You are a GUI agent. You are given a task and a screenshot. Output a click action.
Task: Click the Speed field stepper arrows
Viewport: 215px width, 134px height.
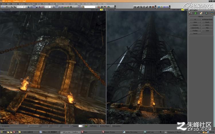(x=83, y=126)
